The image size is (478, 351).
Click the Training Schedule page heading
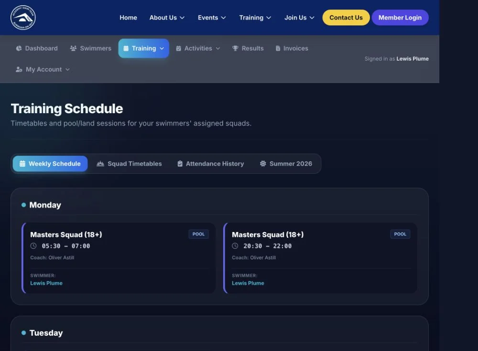(67, 109)
